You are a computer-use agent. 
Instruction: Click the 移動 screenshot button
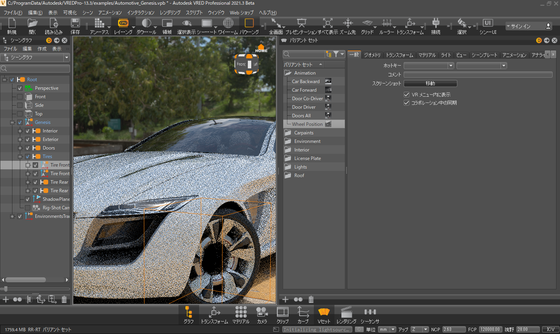pyautogui.click(x=430, y=83)
